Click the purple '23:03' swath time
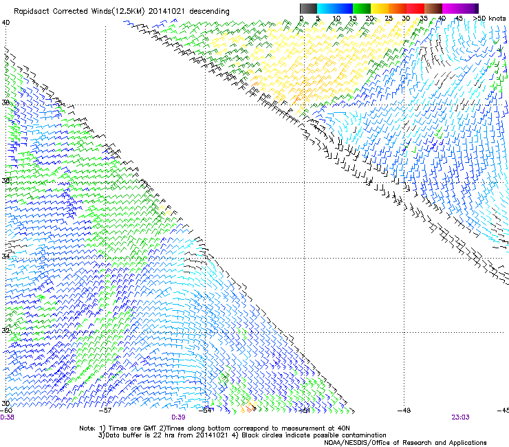This screenshot has height=447, width=509. pos(460,417)
